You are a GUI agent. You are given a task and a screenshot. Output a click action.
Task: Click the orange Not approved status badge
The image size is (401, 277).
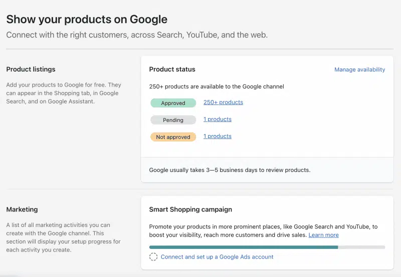173,137
